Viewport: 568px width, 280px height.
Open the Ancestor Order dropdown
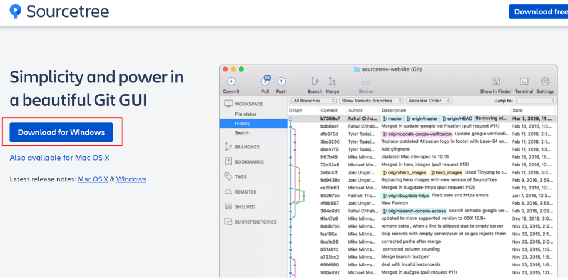coord(429,101)
